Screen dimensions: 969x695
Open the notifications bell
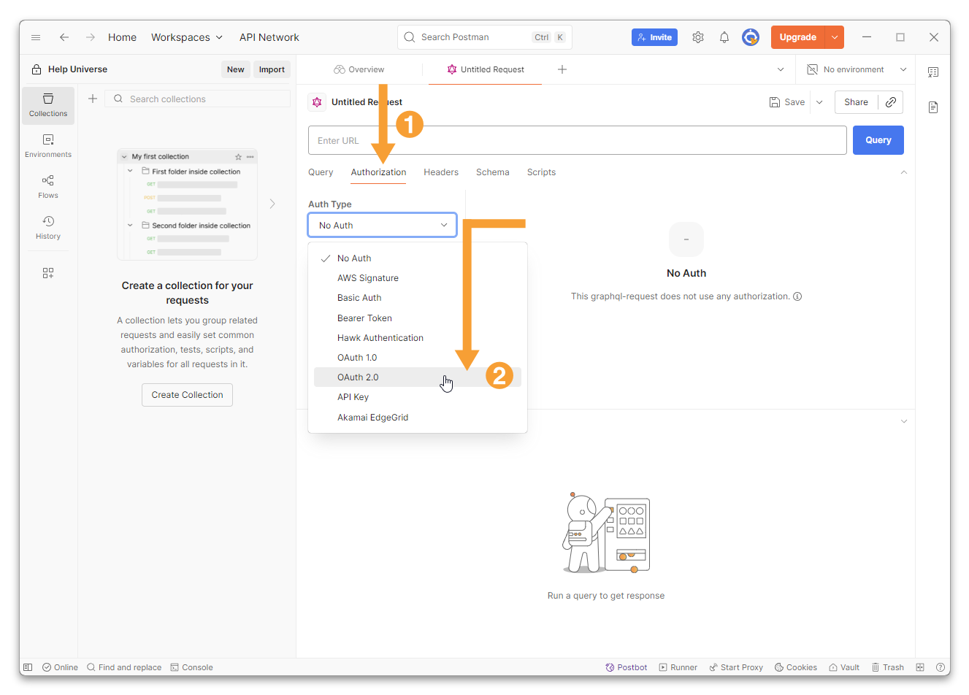724,37
